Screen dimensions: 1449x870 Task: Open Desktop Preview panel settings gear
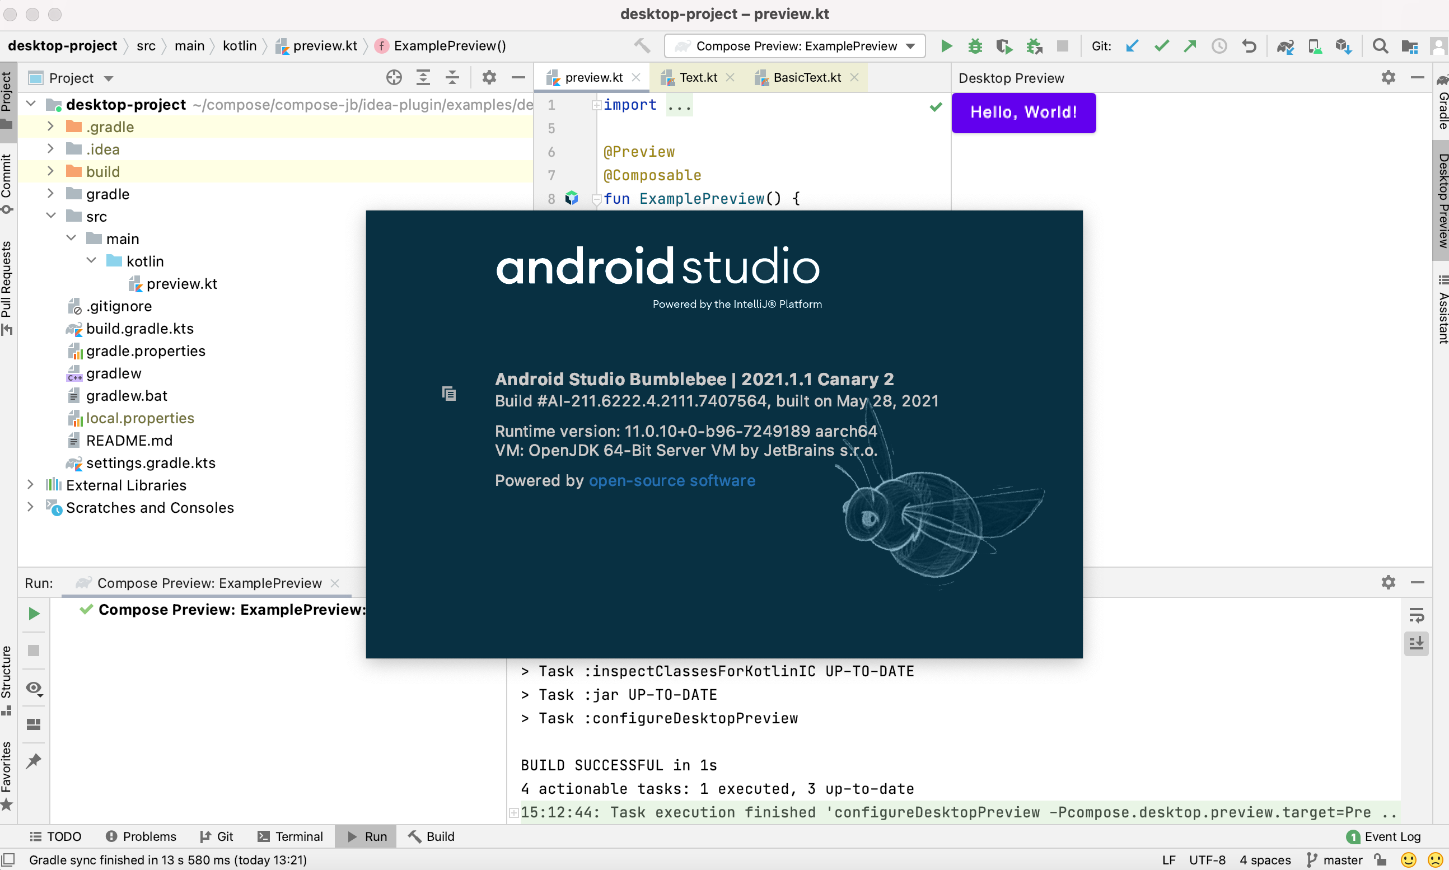(1389, 77)
